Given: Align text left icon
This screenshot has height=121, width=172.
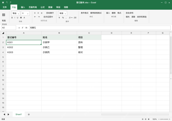Looking at the screenshot, I should 35,13.
